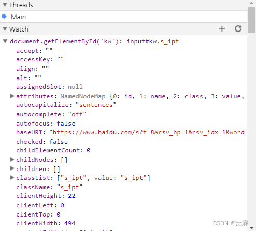Expand the childNodes property
256x231 pixels.
12,160
